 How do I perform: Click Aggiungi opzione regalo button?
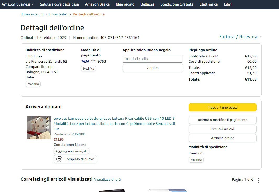click(x=72, y=151)
